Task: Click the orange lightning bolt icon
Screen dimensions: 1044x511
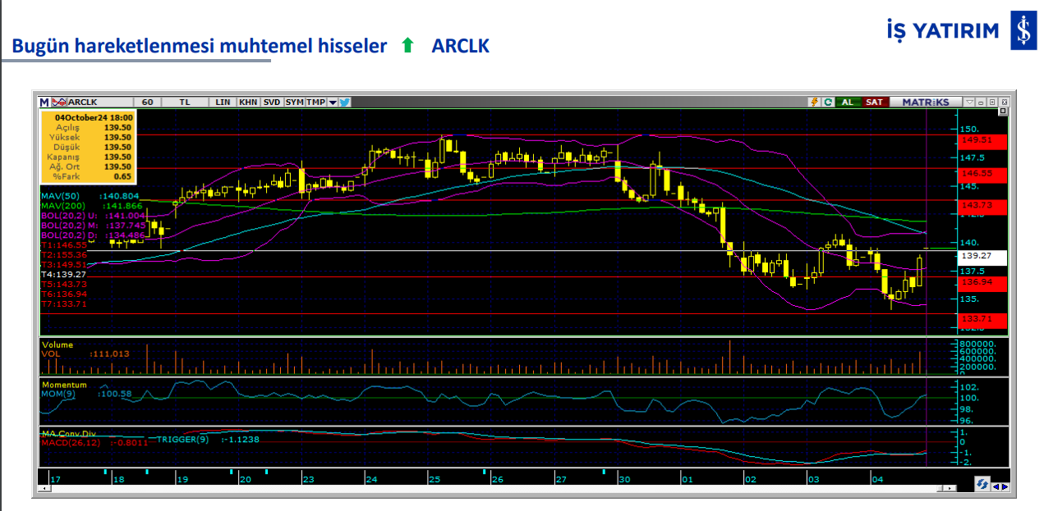Action: click(814, 103)
